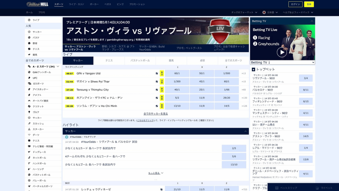Open Tensung v Thimphu City match
This screenshot has height=191, width=339.
[92, 90]
